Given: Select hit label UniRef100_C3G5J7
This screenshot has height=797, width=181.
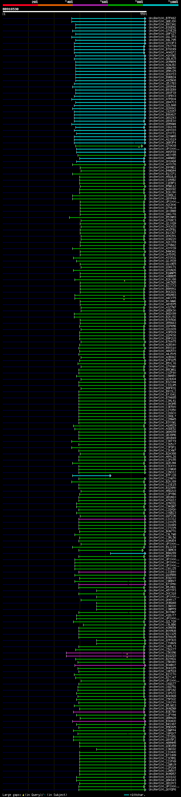Looking at the screenshot, I should (x=162, y=444).
